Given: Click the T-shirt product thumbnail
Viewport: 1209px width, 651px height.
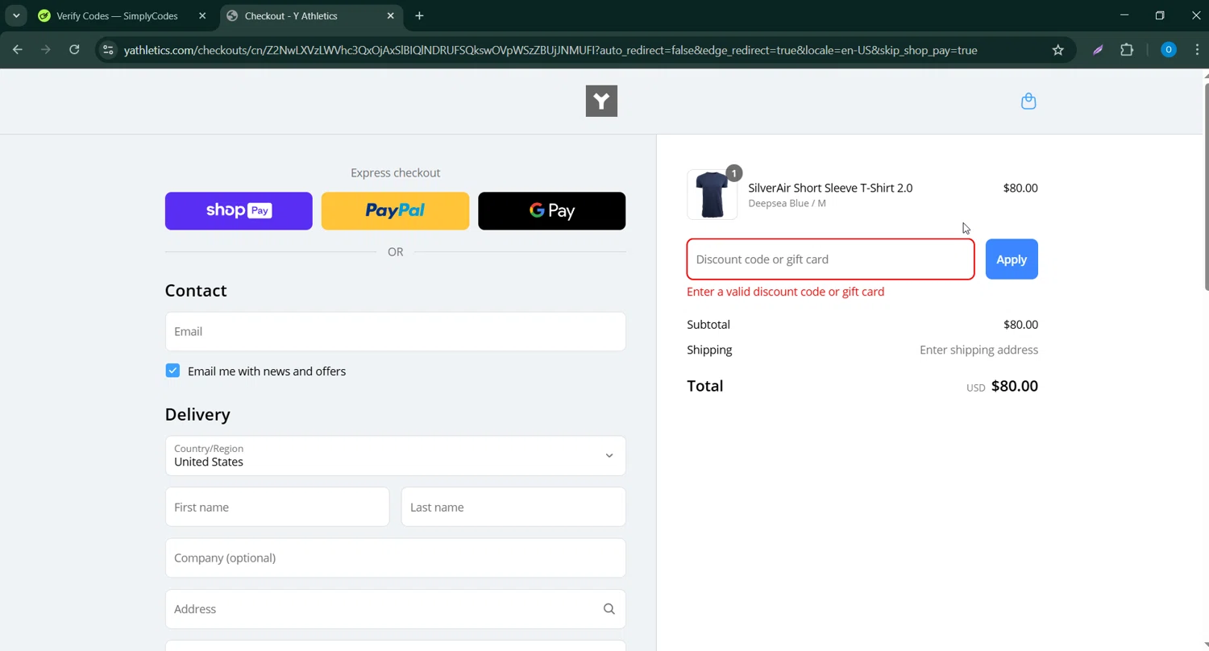Looking at the screenshot, I should click(712, 195).
